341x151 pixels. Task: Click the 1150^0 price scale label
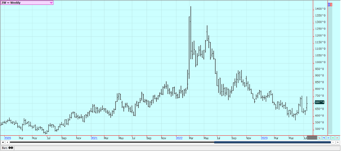[x=320, y=42]
